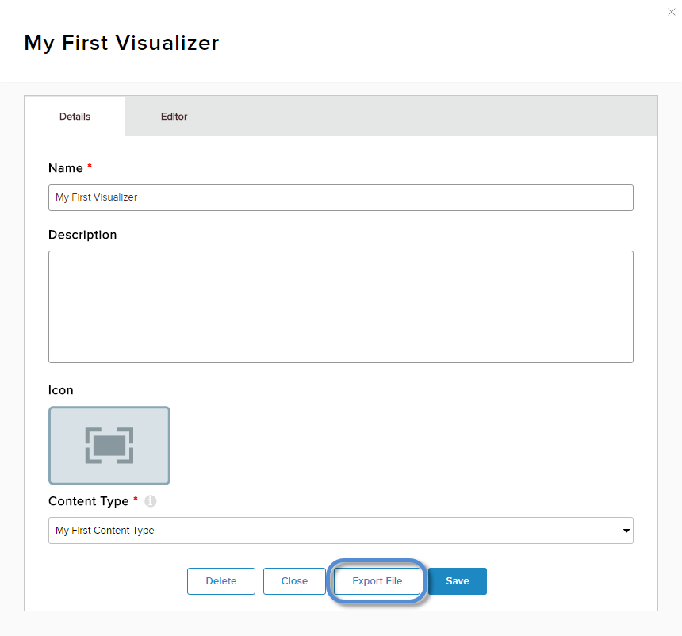Click the Export File button

point(377,581)
